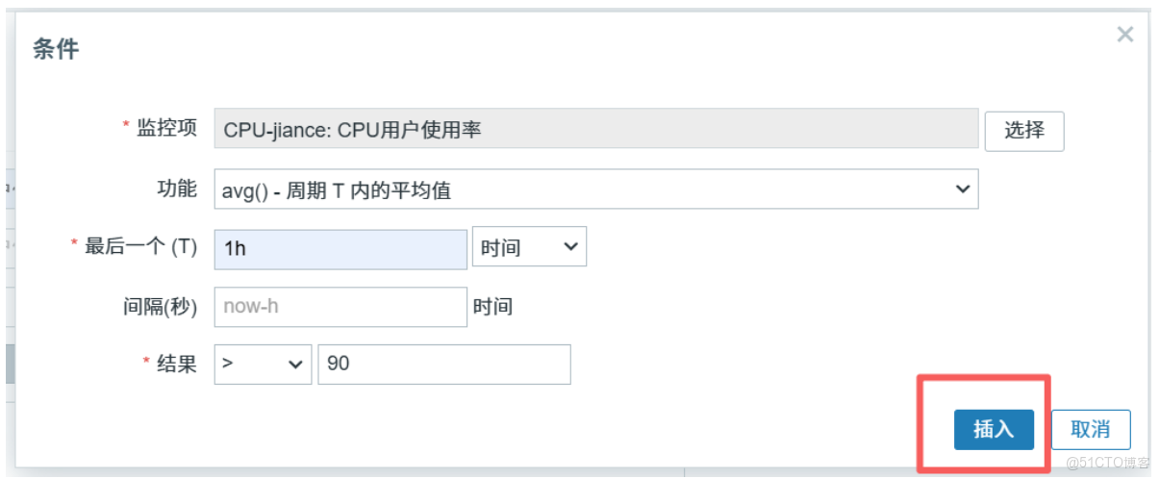Open the 结果 operator dropdown showing >
1160x479 pixels.
click(x=263, y=365)
